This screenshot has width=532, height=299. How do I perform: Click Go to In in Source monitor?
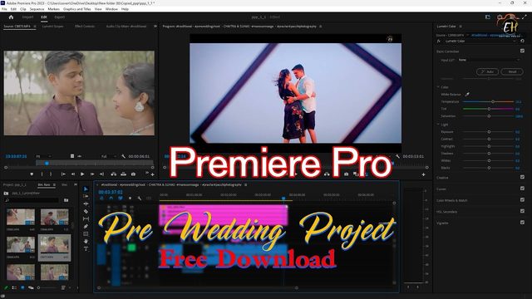(63, 174)
